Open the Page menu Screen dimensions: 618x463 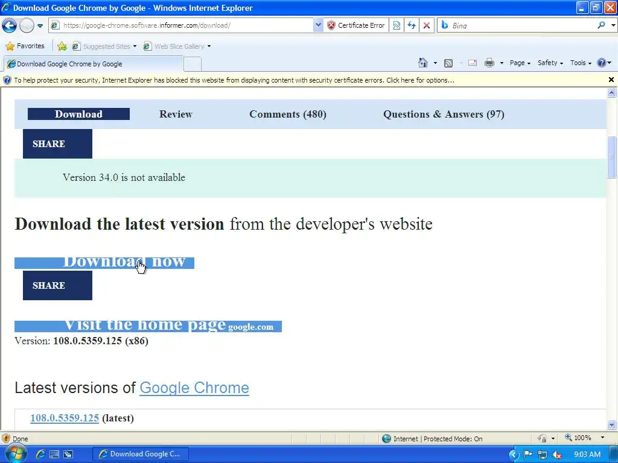coord(520,63)
